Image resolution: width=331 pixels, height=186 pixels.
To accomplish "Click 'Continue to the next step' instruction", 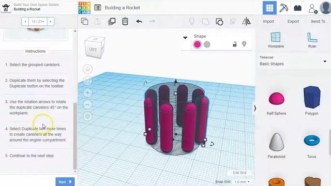I will pos(32,156).
